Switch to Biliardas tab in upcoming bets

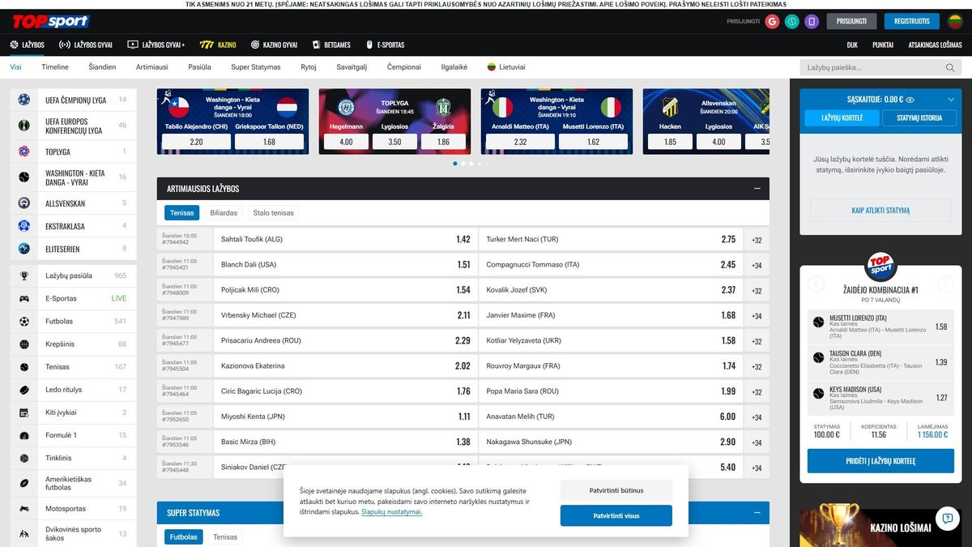[x=224, y=213]
